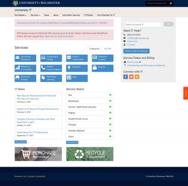Open Email & Collaboration service category
Screen dimensions: 188x186
point(77,58)
